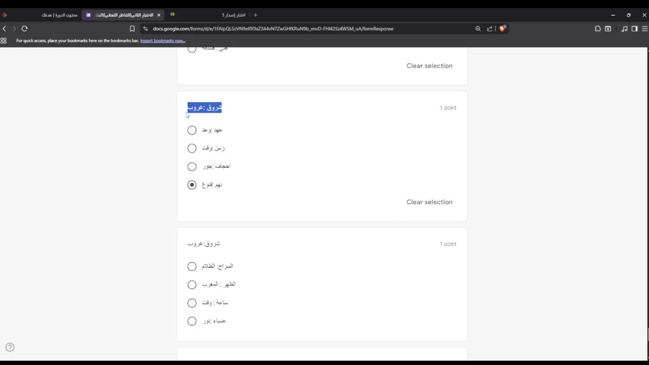649x365 pixels.
Task: Click the Import bookmarks now link
Action: pos(163,41)
